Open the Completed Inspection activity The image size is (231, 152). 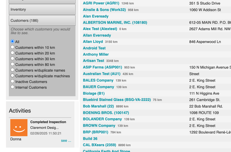pyautogui.click(x=48, y=122)
